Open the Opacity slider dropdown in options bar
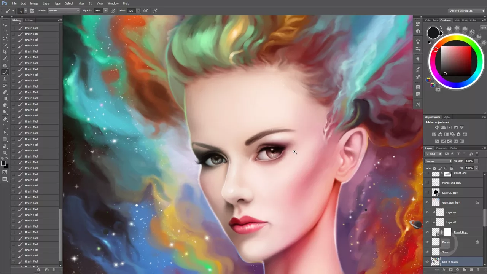This screenshot has height=274, width=487. 105,11
